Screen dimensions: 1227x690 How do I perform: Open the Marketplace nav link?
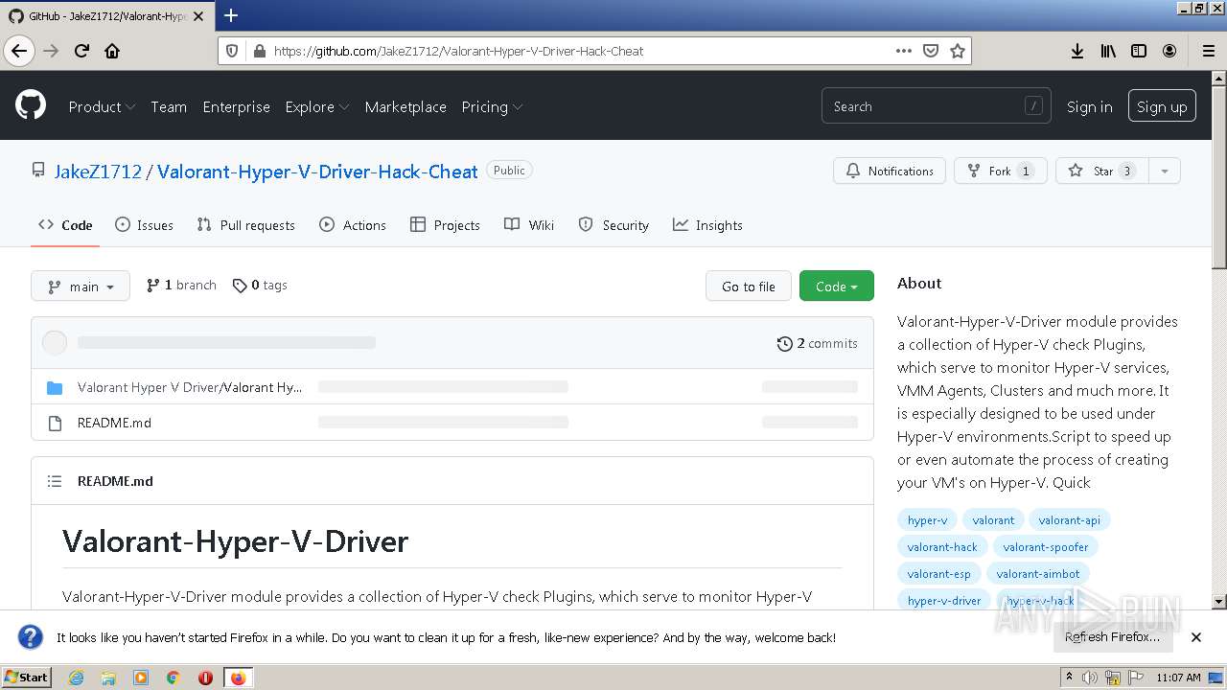405,106
